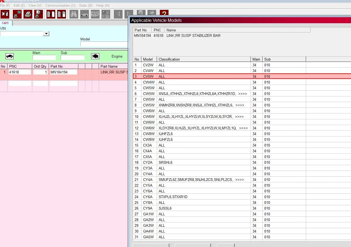Screen dimensions: 351x247
Task: Expand the VIN dropdown arrow
Action: click(x=46, y=34)
